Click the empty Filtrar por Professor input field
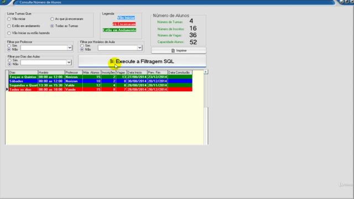Image resolution: width=354 pixels, height=199 pixels. pos(44,48)
